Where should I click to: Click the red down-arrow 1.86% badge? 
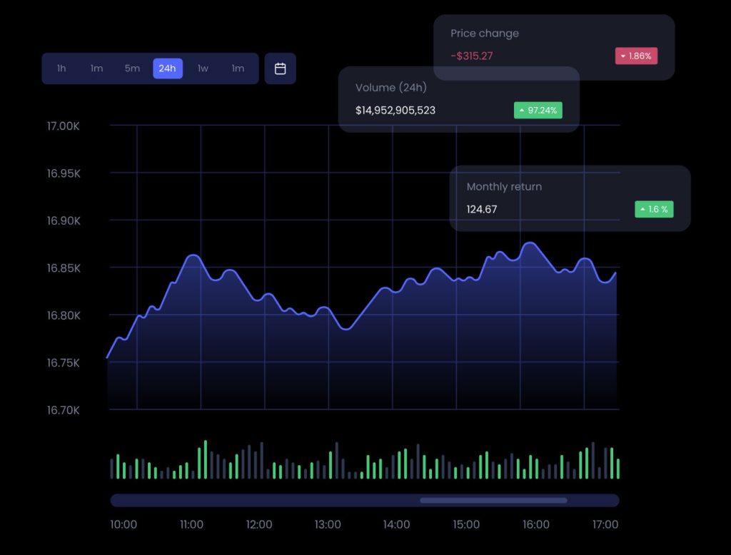tap(636, 56)
